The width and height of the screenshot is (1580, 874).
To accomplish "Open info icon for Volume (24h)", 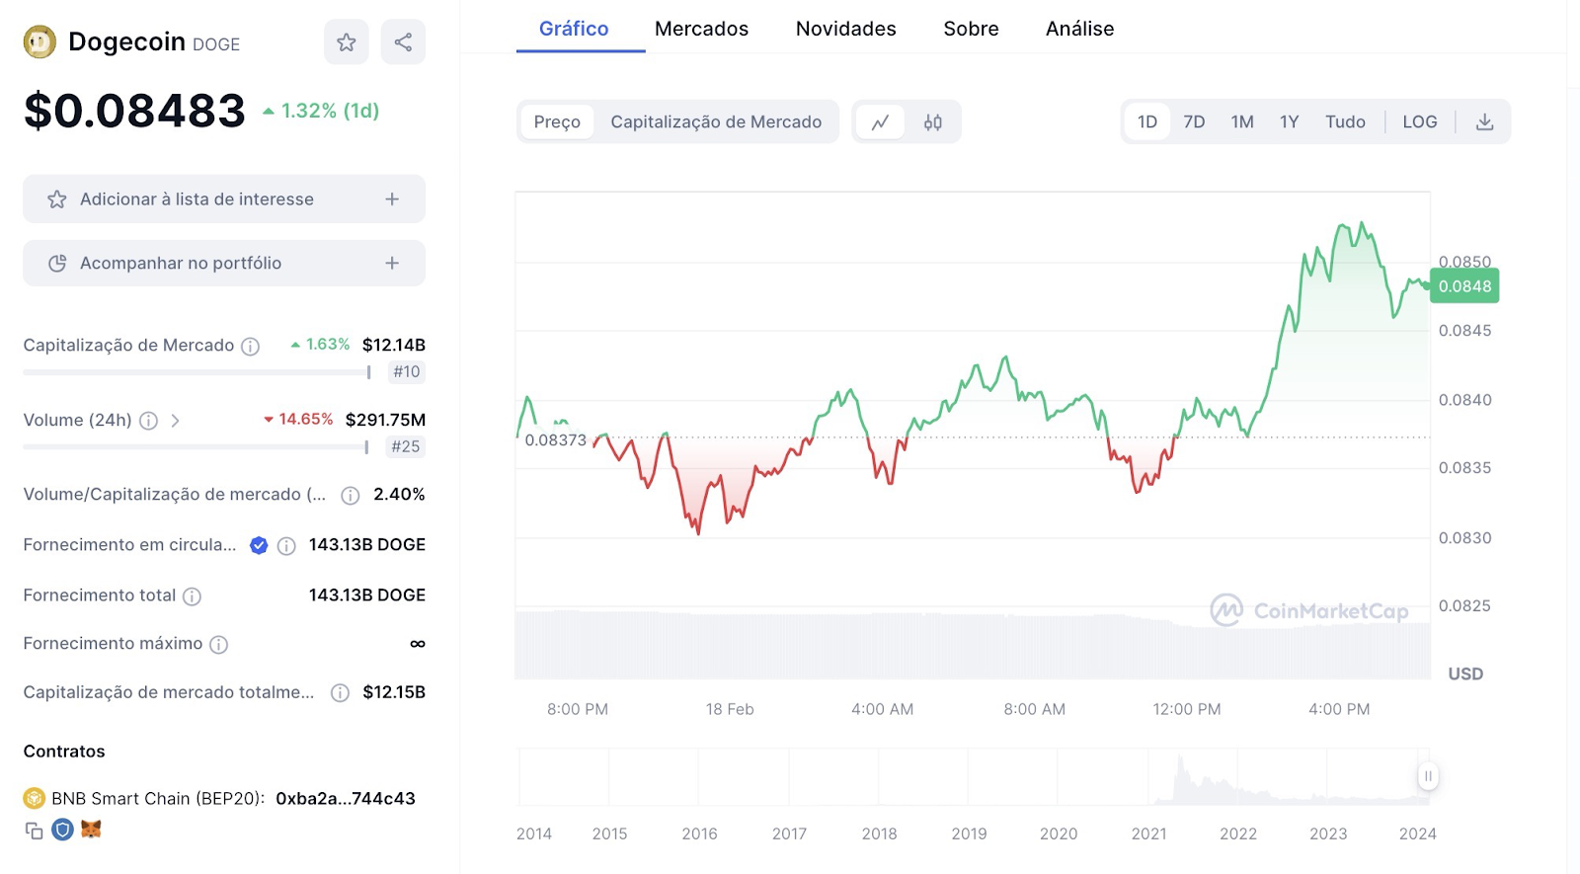I will [x=148, y=421].
